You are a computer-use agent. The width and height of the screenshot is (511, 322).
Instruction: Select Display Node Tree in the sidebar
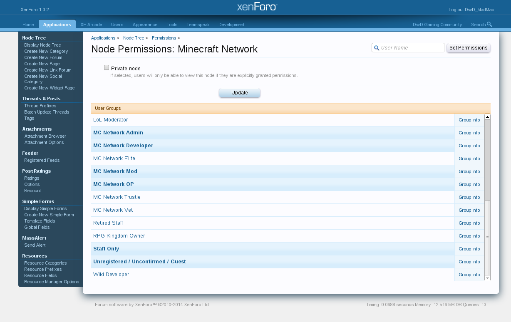(x=42, y=45)
